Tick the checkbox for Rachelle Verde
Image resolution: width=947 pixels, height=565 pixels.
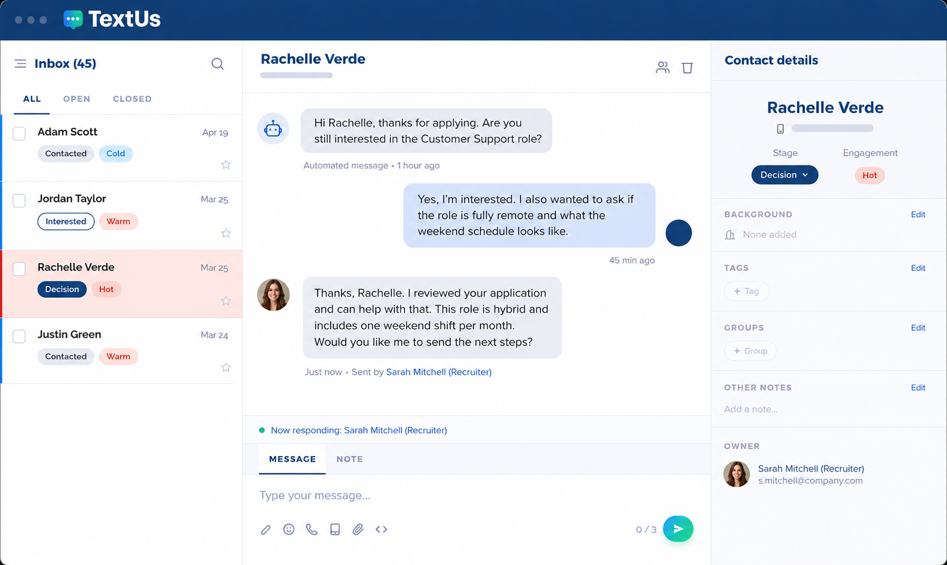coord(19,269)
